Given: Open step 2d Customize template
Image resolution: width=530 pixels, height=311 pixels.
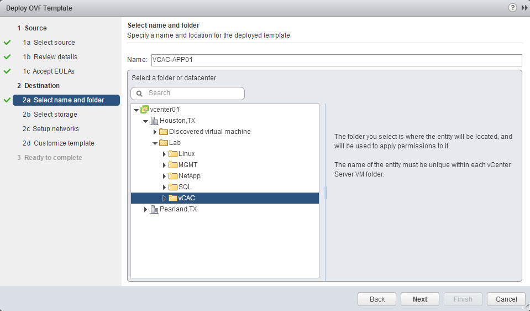Looking at the screenshot, I should point(64,143).
